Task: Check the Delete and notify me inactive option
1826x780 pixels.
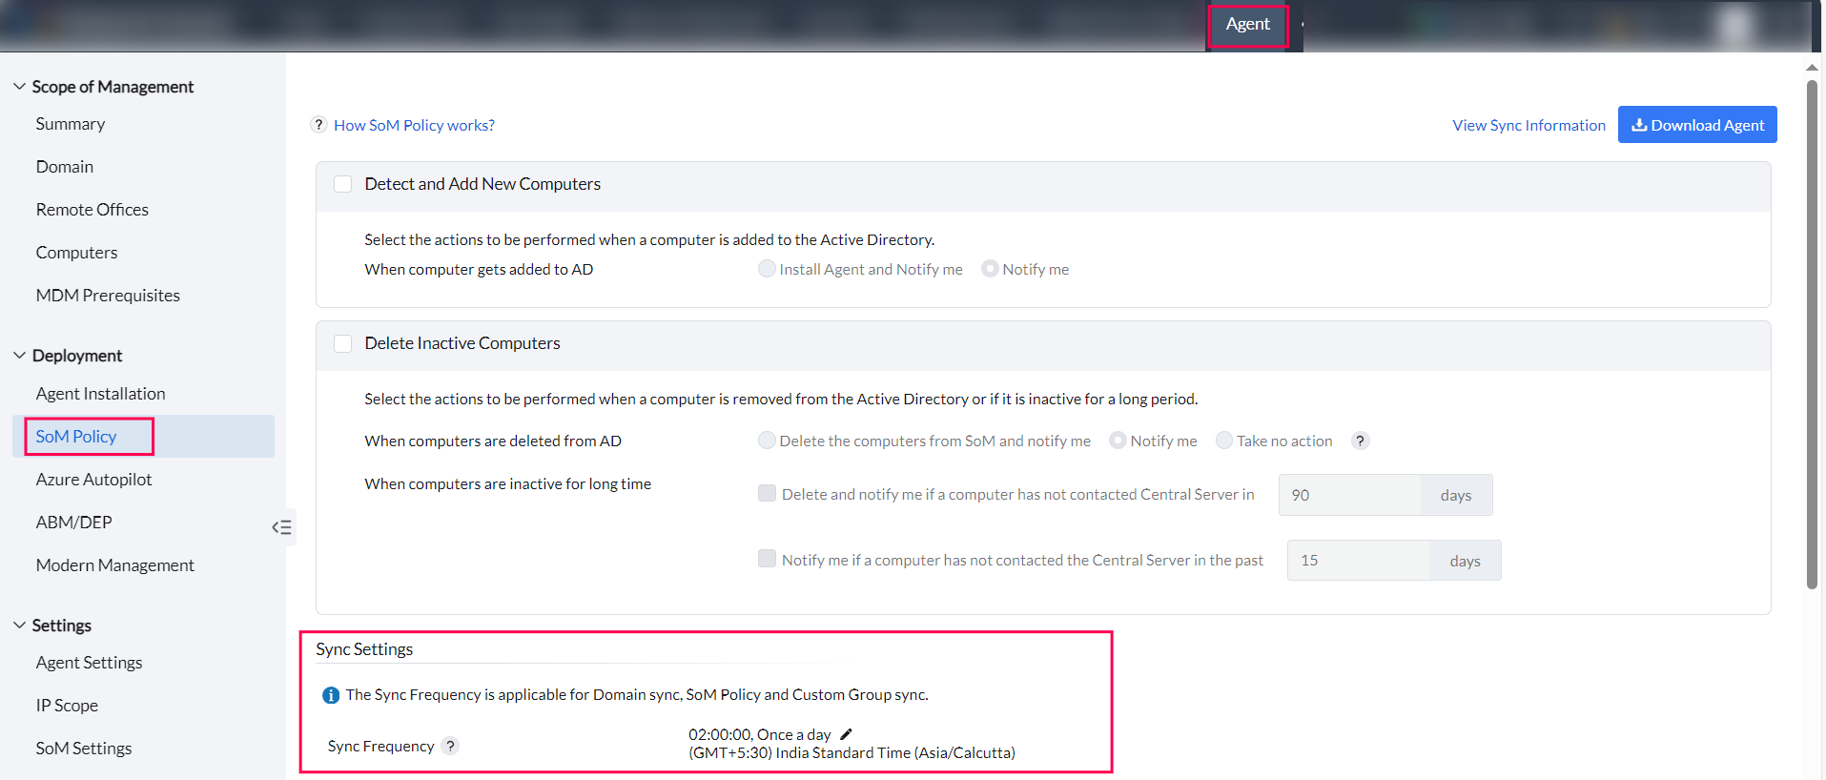Action: point(767,493)
